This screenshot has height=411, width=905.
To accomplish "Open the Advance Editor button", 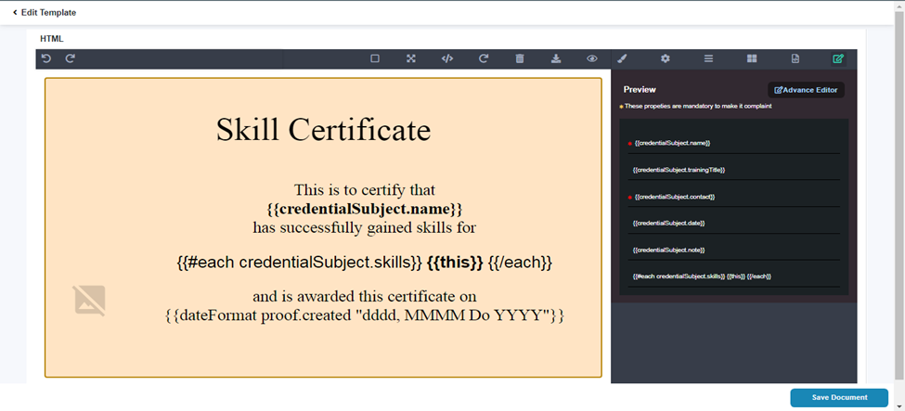I will (x=806, y=90).
